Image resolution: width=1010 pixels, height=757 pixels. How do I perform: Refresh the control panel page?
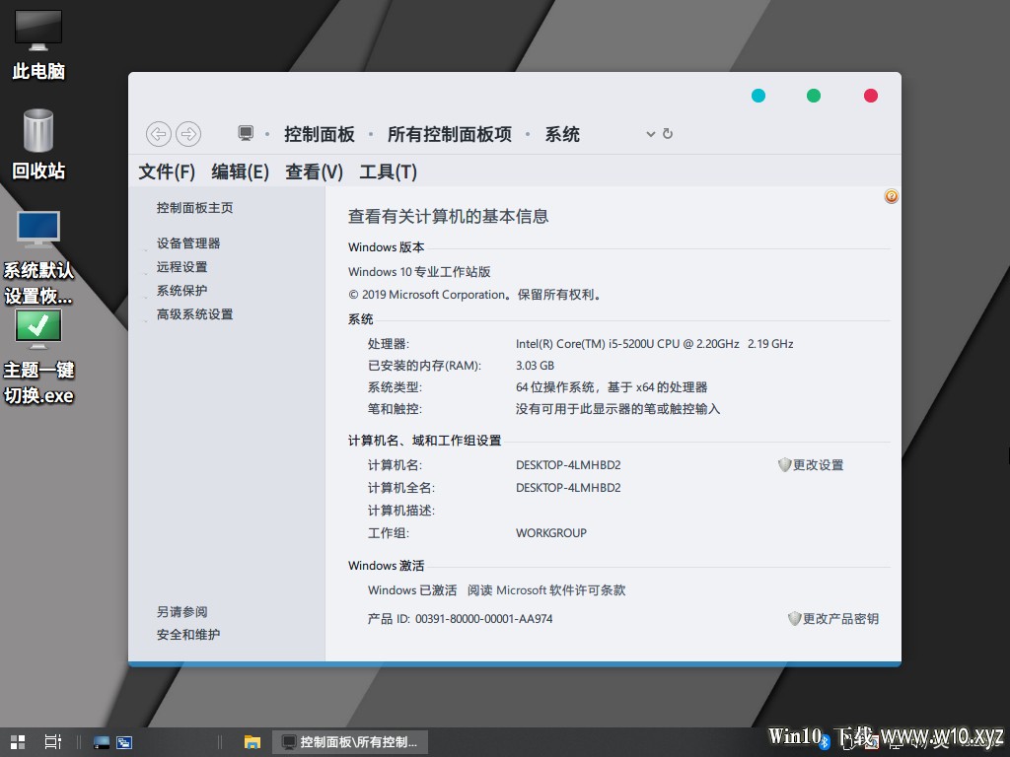pyautogui.click(x=668, y=133)
